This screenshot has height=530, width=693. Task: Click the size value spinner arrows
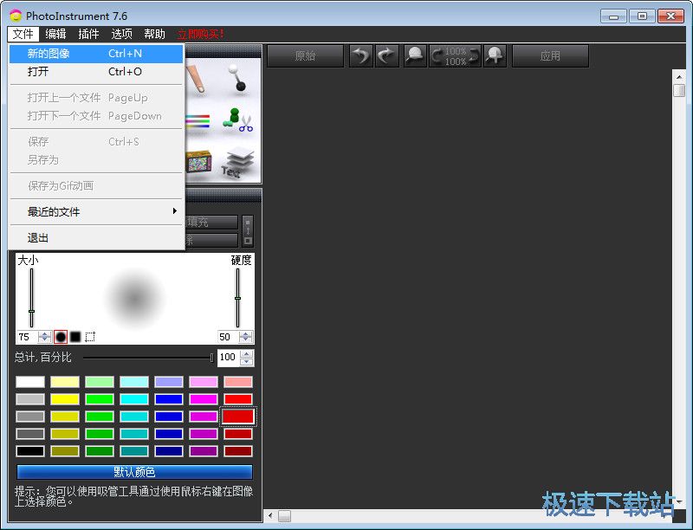tap(45, 336)
